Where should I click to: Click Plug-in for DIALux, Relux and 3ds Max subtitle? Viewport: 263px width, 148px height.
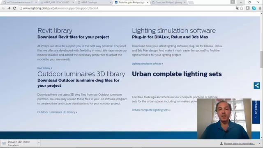170,37
